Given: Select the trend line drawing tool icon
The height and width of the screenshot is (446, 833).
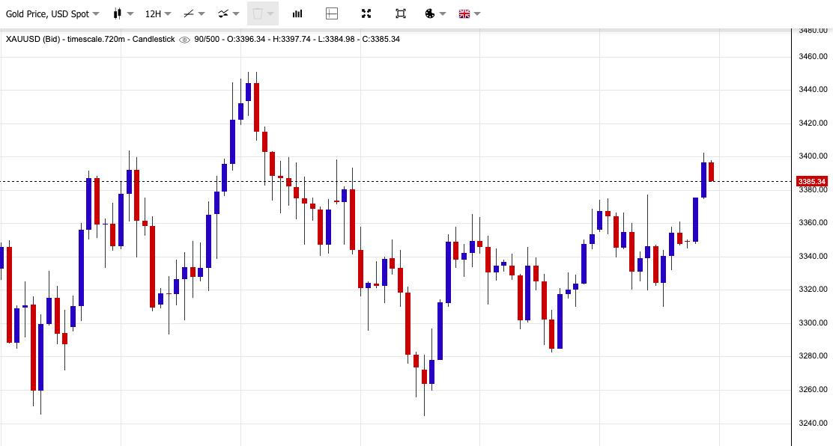Looking at the screenshot, I should (189, 13).
